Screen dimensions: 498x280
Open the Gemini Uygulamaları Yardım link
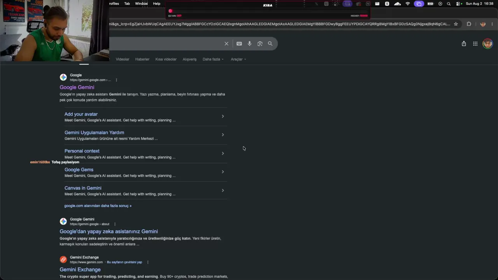click(x=94, y=133)
